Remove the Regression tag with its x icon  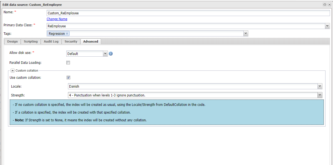click(x=67, y=34)
